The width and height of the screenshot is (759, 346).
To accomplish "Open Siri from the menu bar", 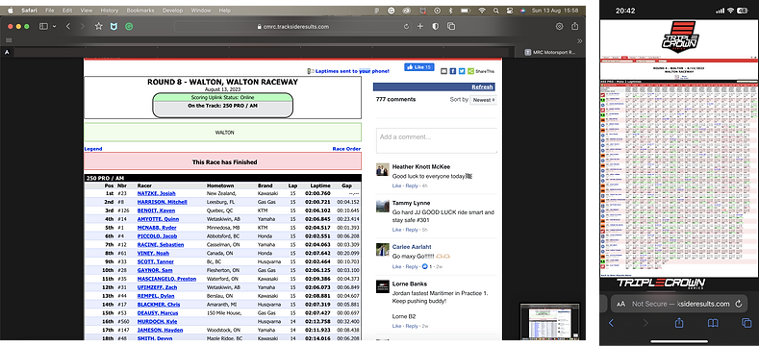I will [523, 11].
